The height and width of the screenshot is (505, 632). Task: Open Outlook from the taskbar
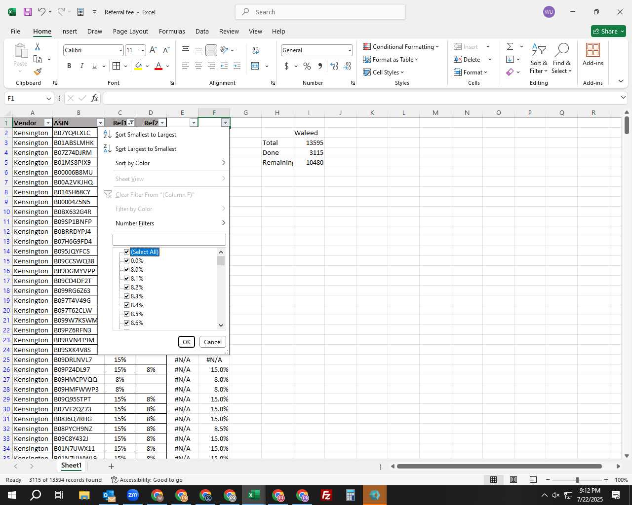coord(108,495)
